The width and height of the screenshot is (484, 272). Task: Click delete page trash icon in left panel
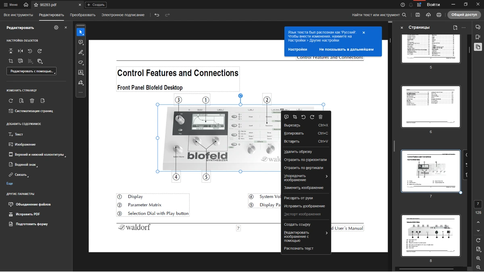pos(32,101)
